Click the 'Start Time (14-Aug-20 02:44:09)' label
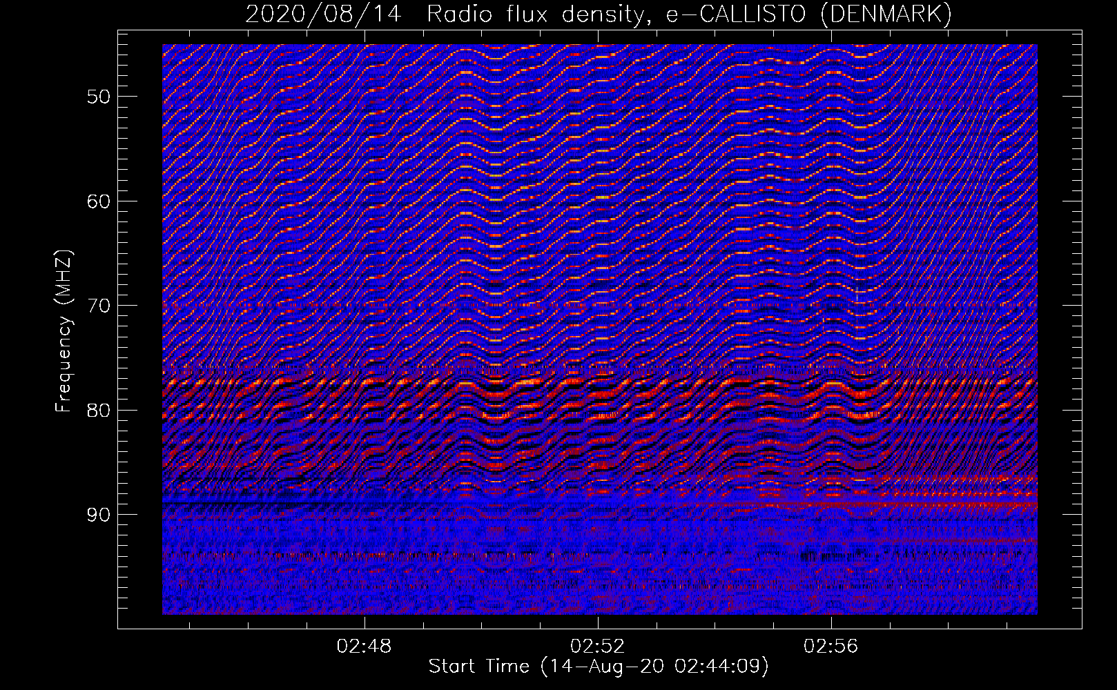 tap(599, 667)
